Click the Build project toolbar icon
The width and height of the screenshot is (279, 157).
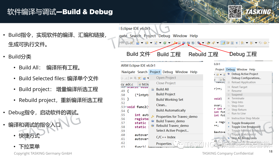[184, 43]
